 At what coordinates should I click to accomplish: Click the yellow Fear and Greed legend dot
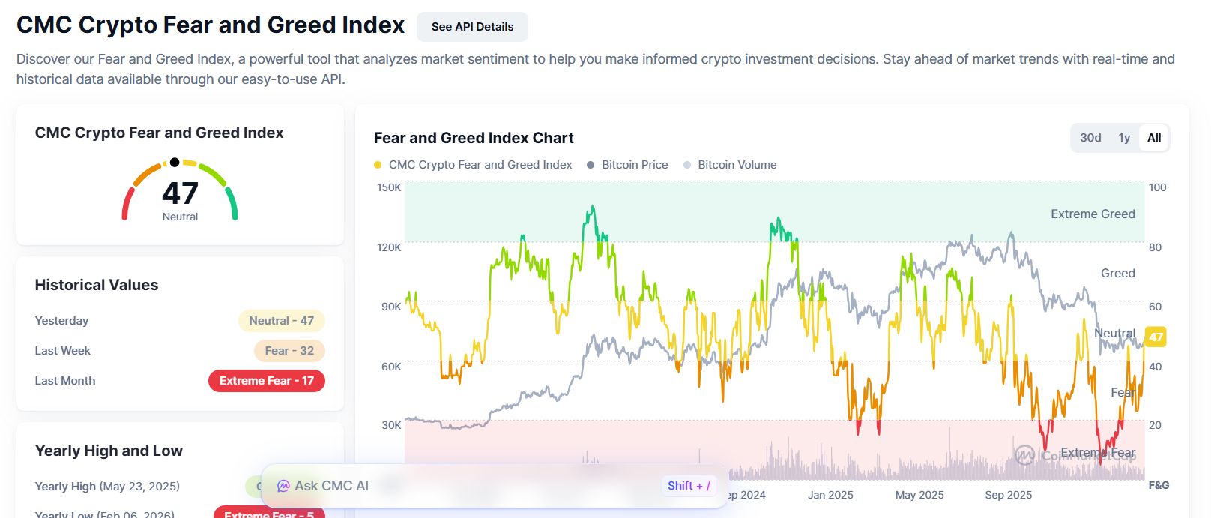(377, 164)
